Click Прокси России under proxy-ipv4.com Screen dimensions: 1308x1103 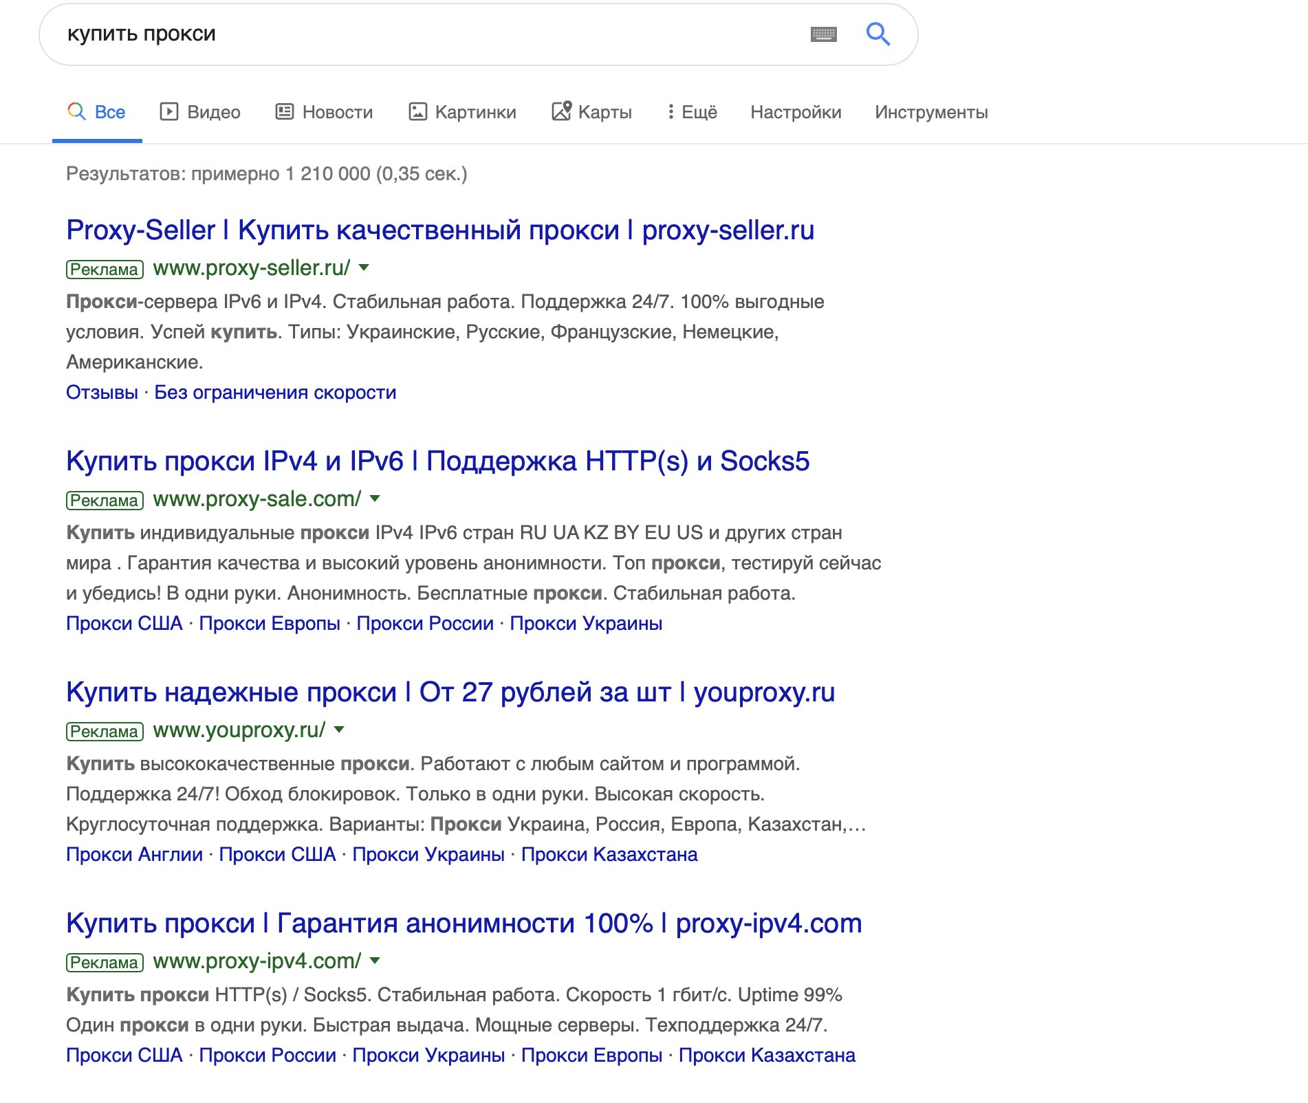click(268, 1056)
